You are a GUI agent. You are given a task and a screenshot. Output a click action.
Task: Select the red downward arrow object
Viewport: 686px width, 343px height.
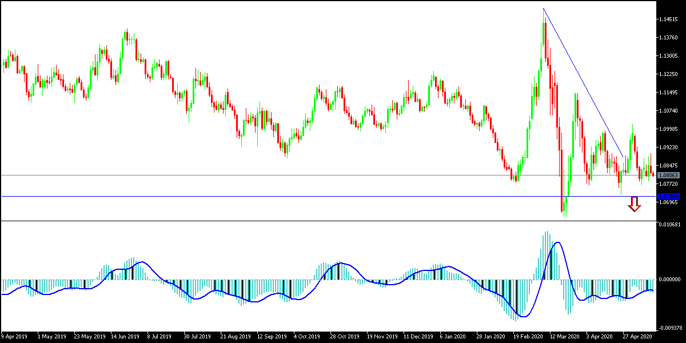click(633, 204)
